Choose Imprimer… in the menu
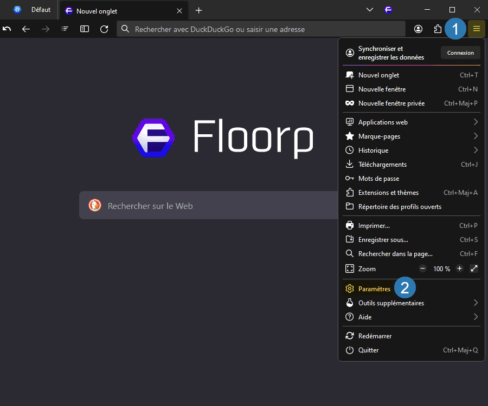Image resolution: width=488 pixels, height=406 pixels. [x=412, y=226]
